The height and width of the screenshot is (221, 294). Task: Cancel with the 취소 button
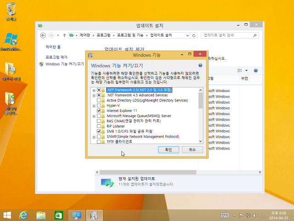192,150
